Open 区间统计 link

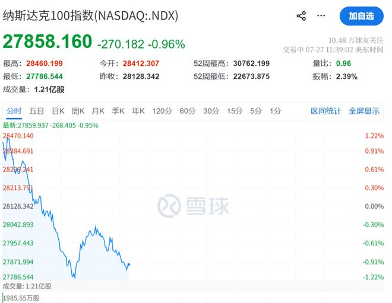325,111
